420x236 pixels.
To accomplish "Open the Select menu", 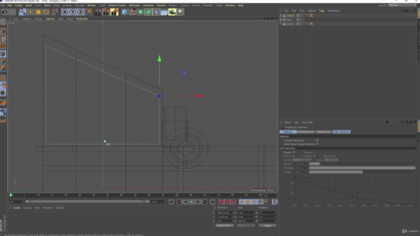I will (28, 5).
